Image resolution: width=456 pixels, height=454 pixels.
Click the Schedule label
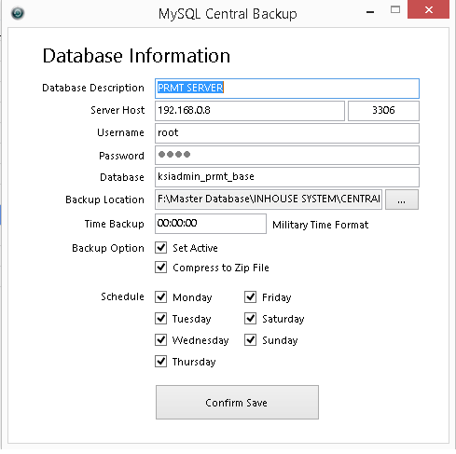point(122,296)
